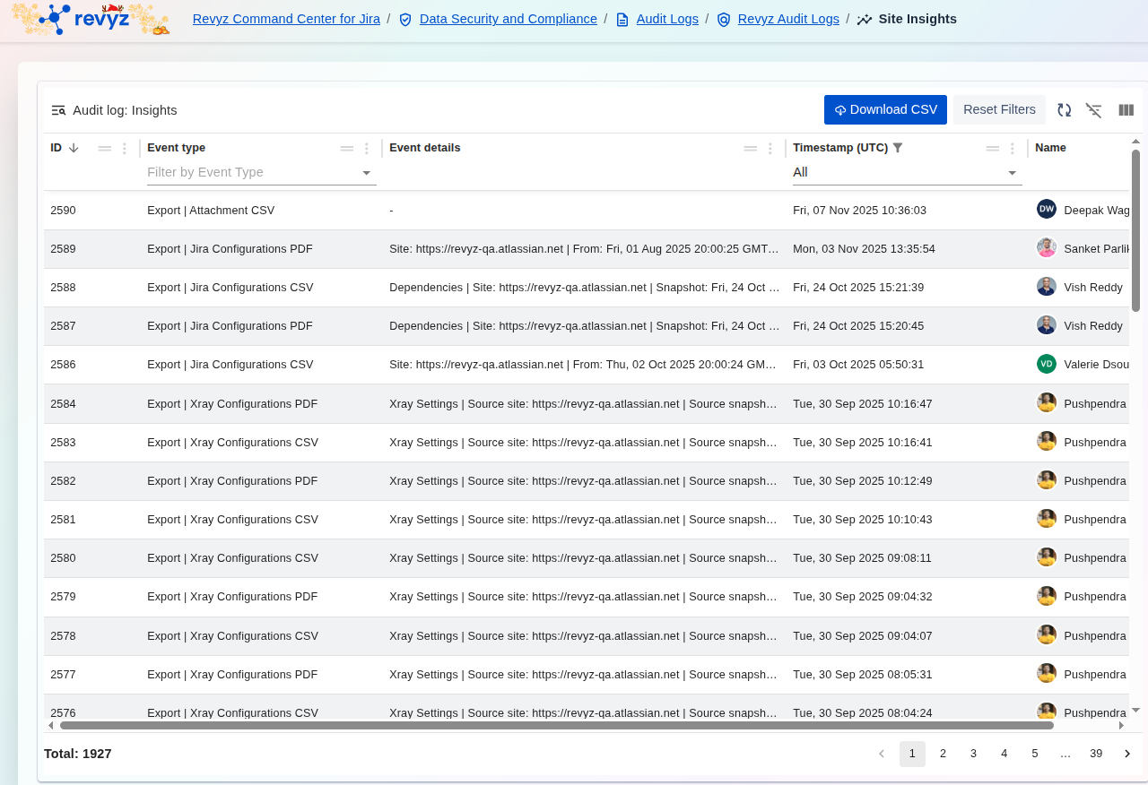Open the Event type column menu dots

367,149
